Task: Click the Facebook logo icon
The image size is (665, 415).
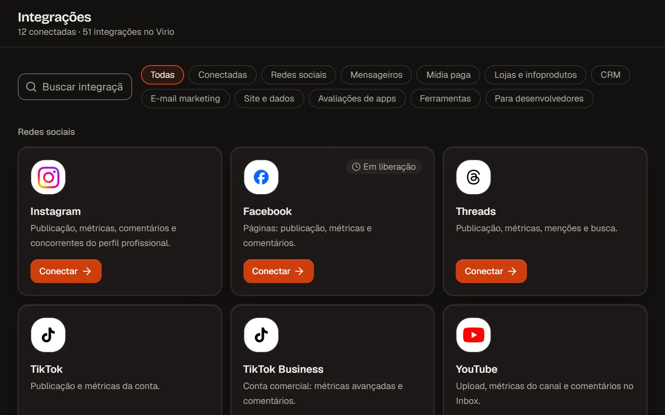Action: [x=261, y=177]
